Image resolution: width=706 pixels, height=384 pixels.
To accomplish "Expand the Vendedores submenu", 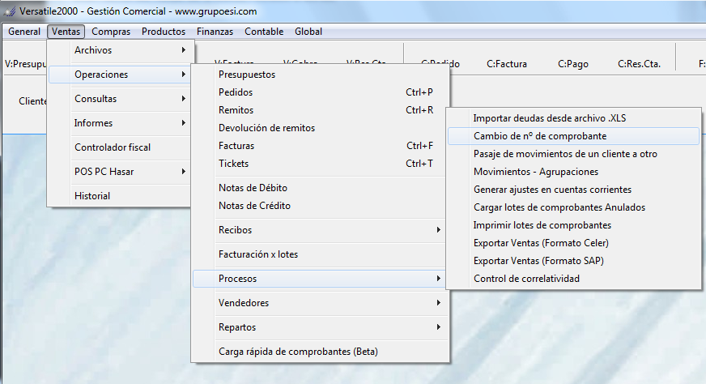I will 320,303.
